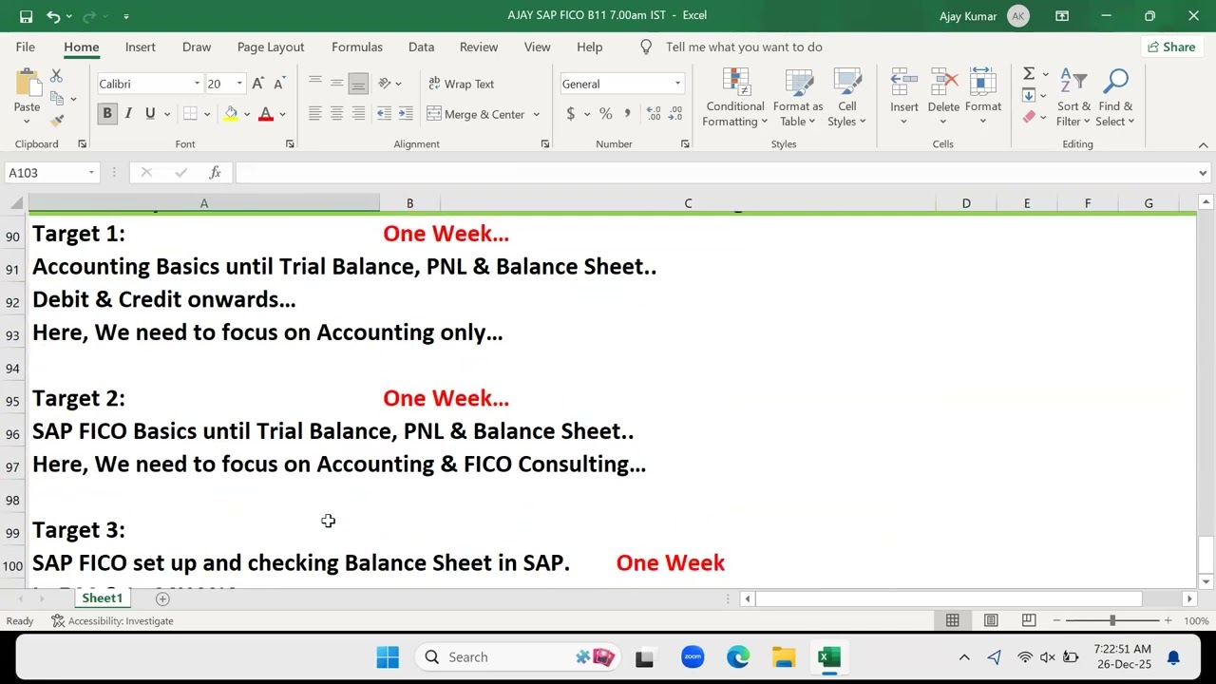Open the fill color dropdown arrow
Viewport: 1216px width, 684px height.
247,114
